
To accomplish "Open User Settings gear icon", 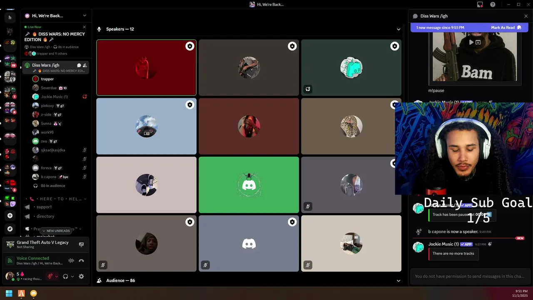I will [81, 276].
